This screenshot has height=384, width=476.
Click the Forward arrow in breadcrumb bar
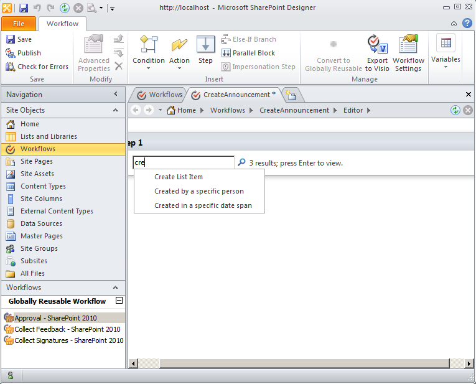click(149, 110)
